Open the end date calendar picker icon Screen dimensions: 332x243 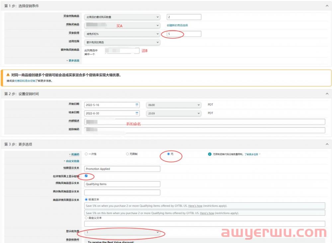[x=137, y=113]
